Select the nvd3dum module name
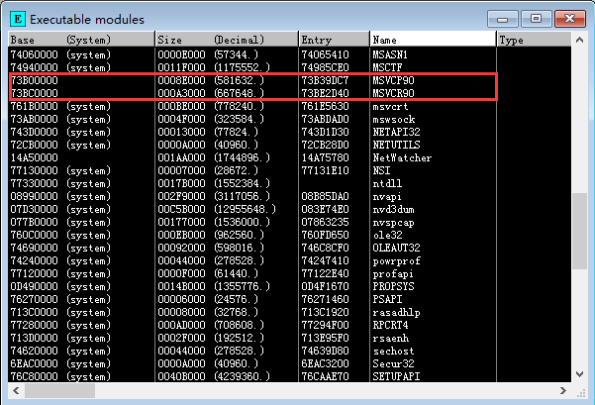 393,210
